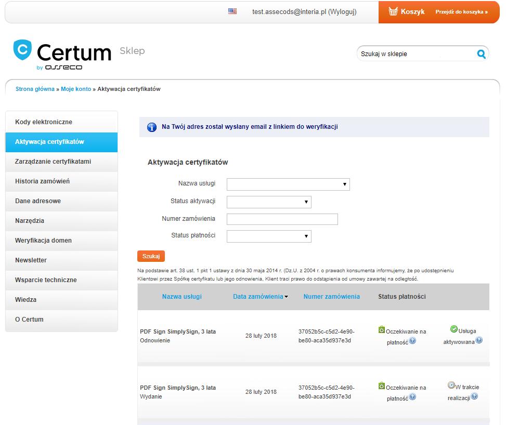This screenshot has height=425, width=506.
Task: Sort by Numer zamówienia column
Action: pos(331,297)
